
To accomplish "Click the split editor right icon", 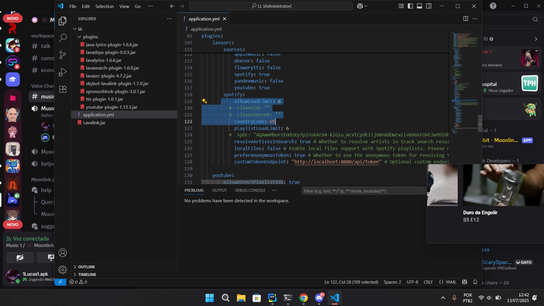I will 465,19.
